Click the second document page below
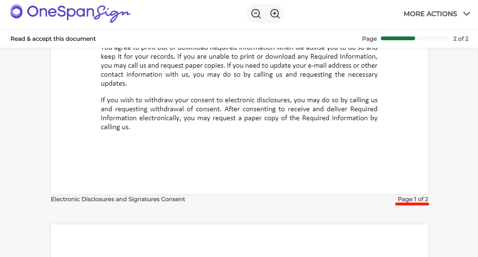This screenshot has height=257, width=478. (239, 240)
